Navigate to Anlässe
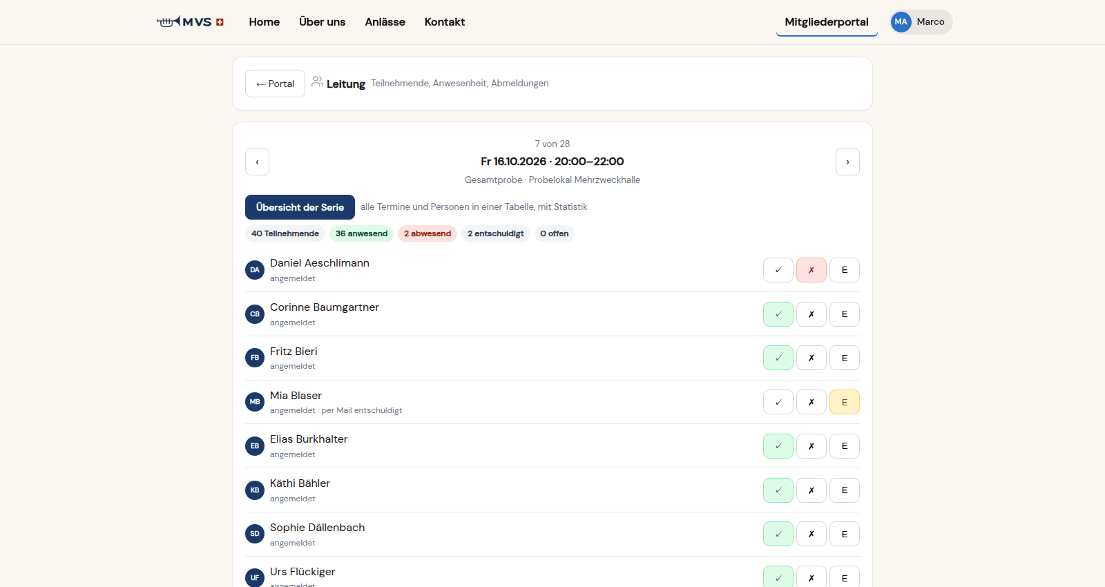Image resolution: width=1105 pixels, height=587 pixels. point(385,22)
